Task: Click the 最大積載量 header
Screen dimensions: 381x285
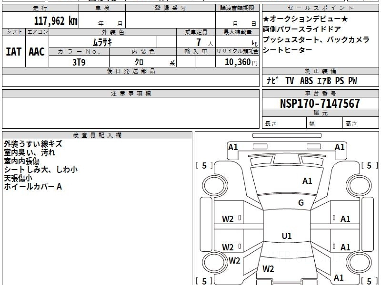Action: coord(237,32)
